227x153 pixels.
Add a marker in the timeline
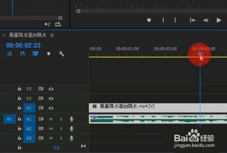pos(49,54)
